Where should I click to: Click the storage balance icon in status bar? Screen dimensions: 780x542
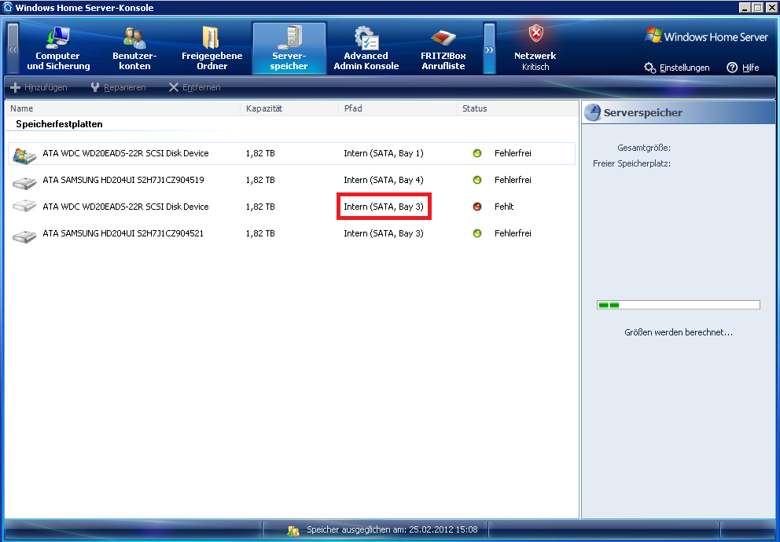pos(293,530)
